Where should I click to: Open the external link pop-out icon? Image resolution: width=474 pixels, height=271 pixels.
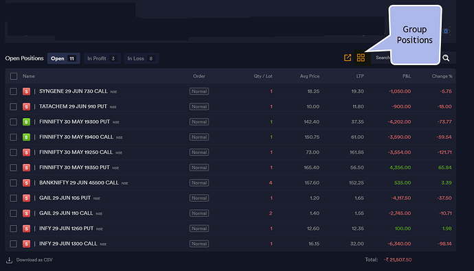(348, 58)
